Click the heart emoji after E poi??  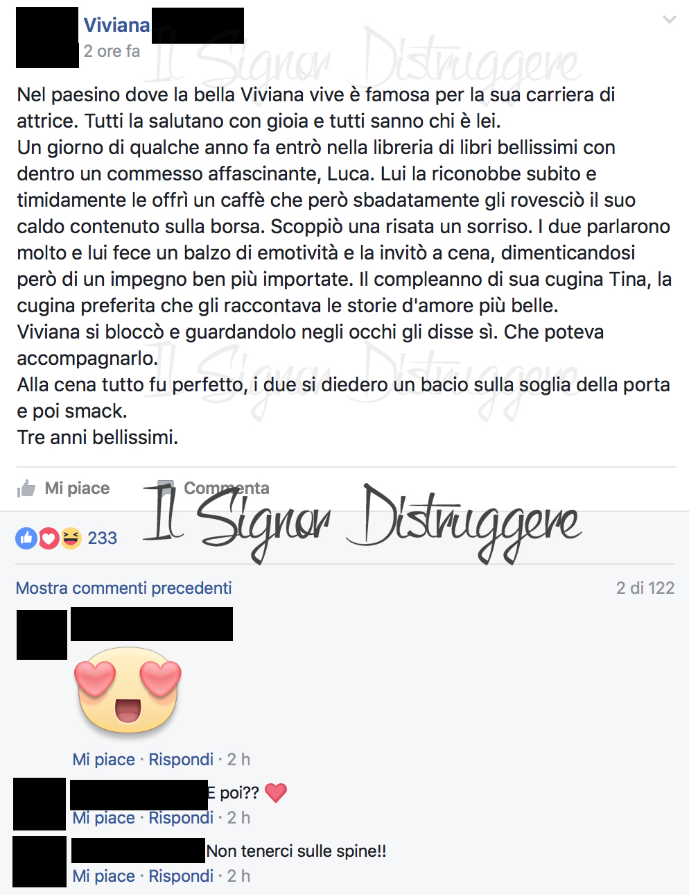tap(276, 792)
